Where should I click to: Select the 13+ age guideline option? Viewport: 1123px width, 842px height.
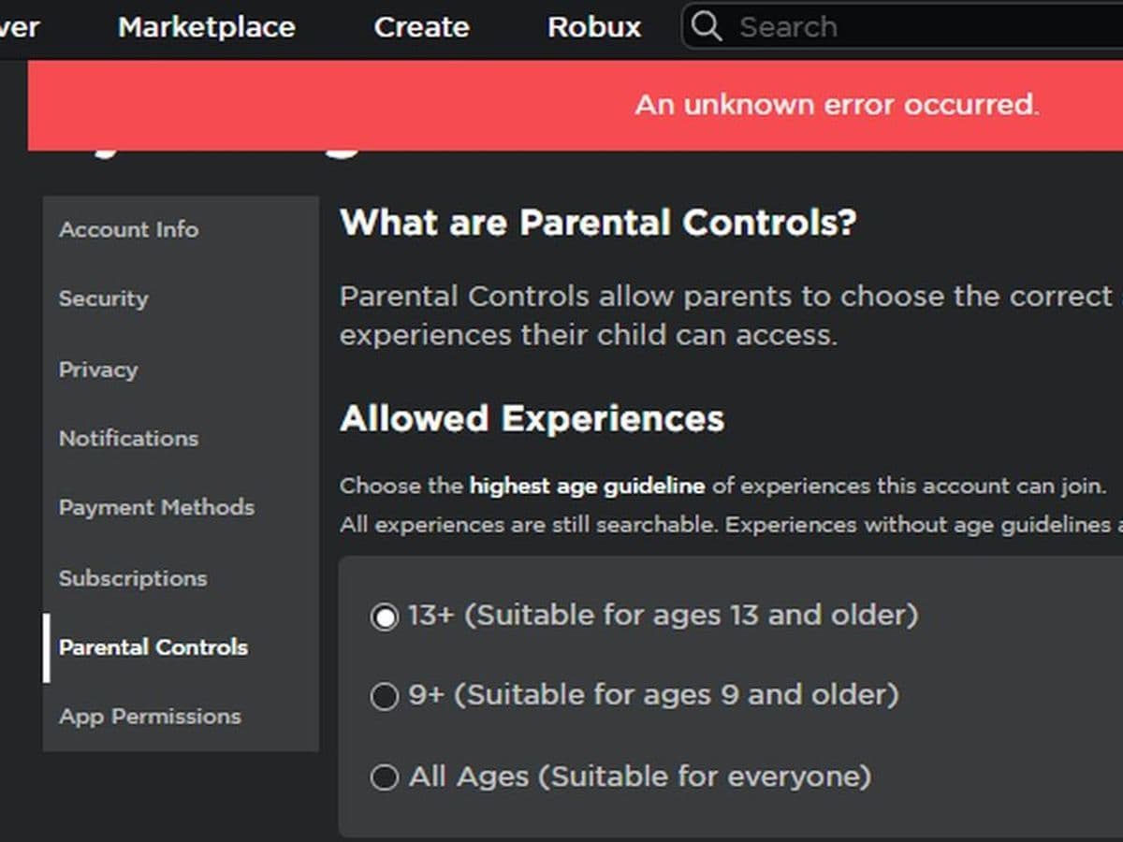tap(384, 616)
